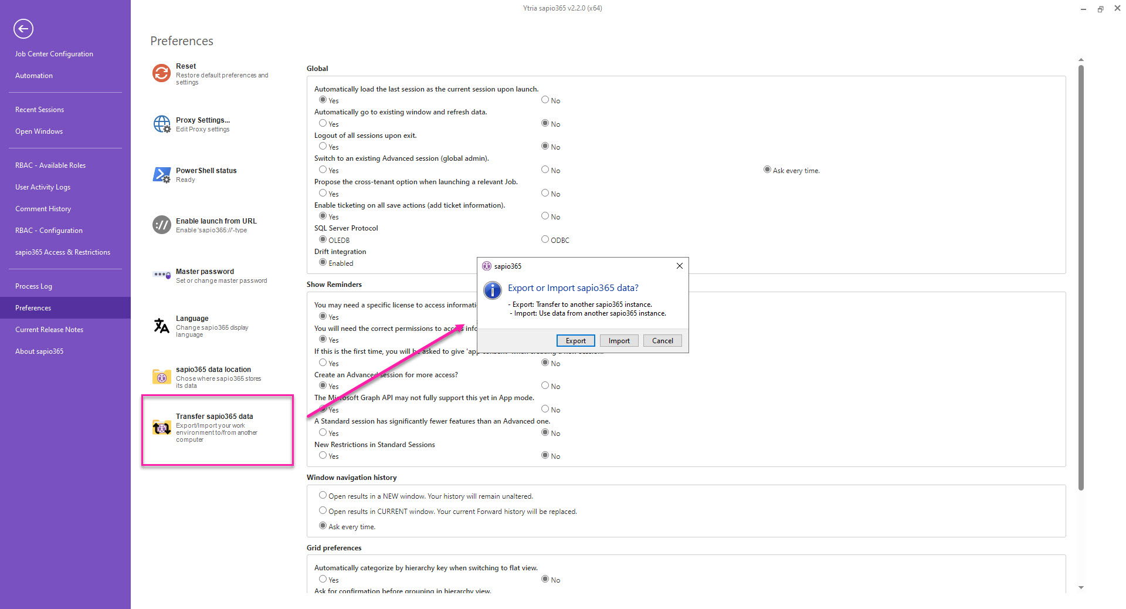Select Preferences in sidebar
Screen dimensions: 1126x609
click(x=65, y=308)
